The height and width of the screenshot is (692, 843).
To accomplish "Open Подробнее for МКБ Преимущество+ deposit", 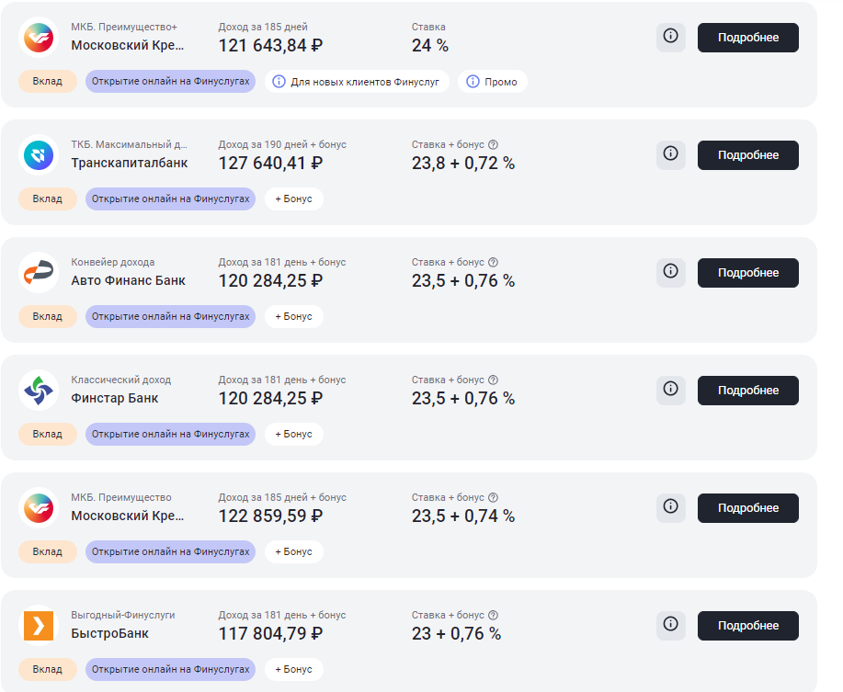I will coord(747,38).
